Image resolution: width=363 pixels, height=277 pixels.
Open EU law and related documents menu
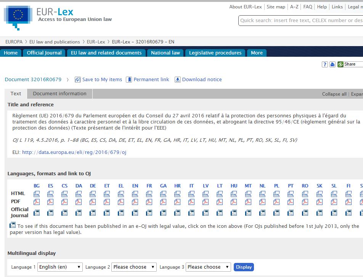point(106,53)
